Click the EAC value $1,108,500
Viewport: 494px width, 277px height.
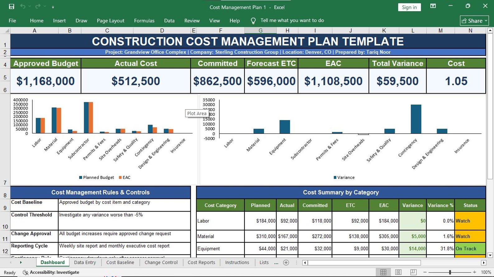coord(333,81)
